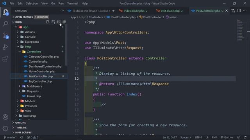Open Explorer views and more actions menu

coord(62,10)
